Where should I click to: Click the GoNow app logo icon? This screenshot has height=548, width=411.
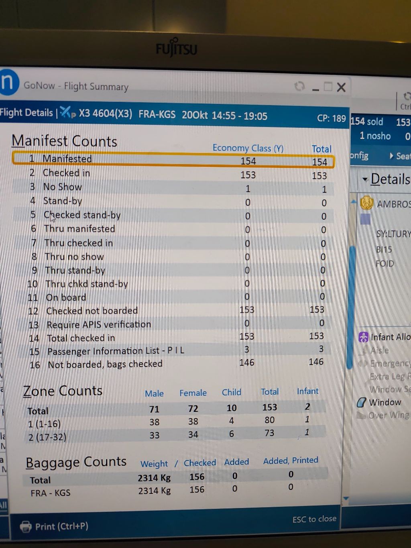pos(8,82)
